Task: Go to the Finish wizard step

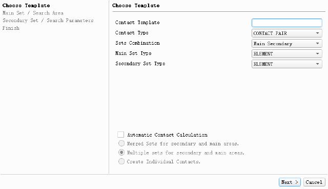Action: (x=11, y=28)
